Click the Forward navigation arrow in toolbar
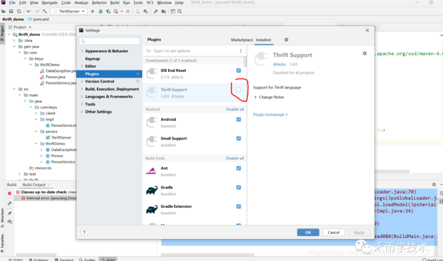 (37, 11)
